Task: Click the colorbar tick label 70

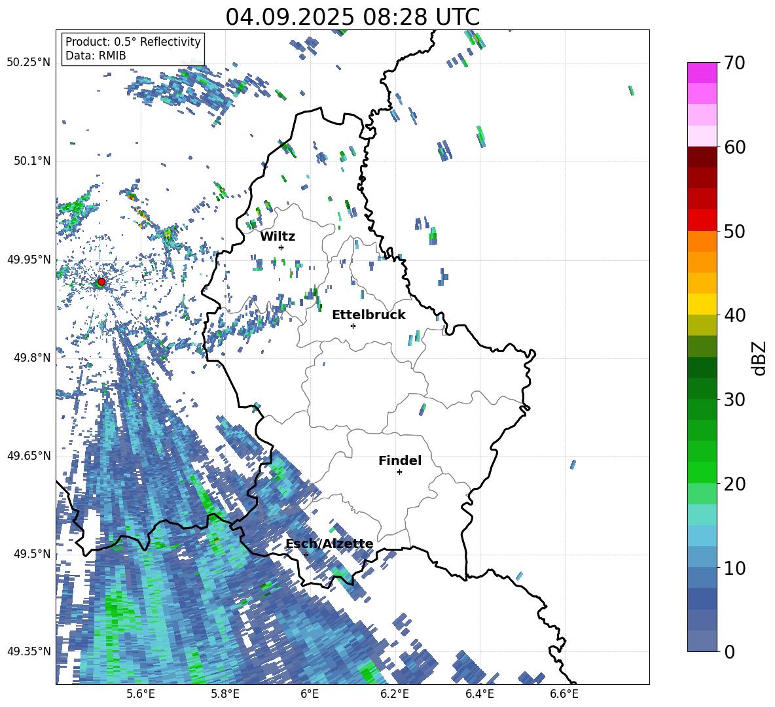Action: (x=734, y=63)
